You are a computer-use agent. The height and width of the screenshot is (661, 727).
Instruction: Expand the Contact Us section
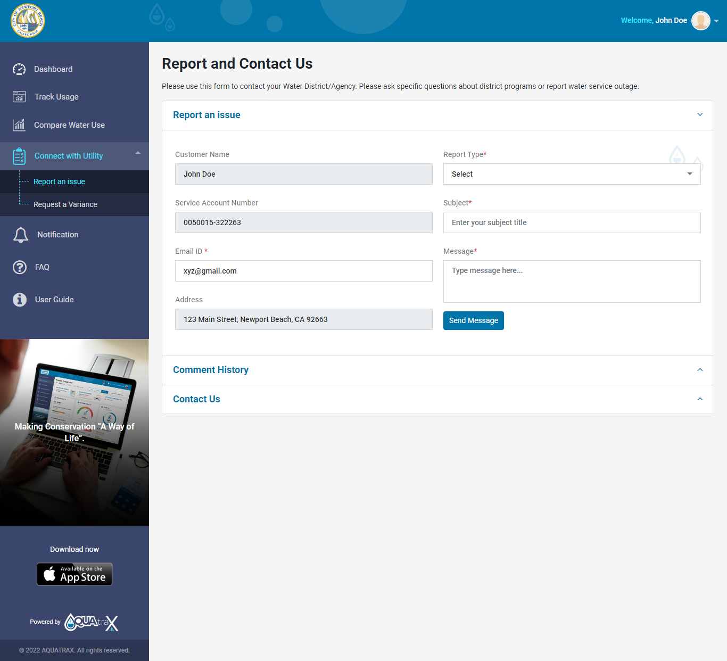click(x=700, y=399)
